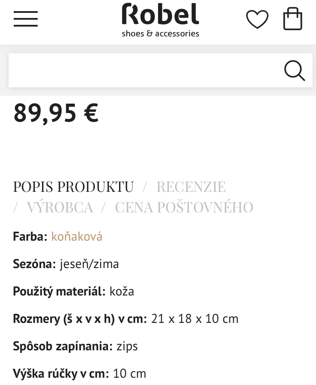The height and width of the screenshot is (385, 316).
Task: Click the Farba label
Action: click(30, 236)
